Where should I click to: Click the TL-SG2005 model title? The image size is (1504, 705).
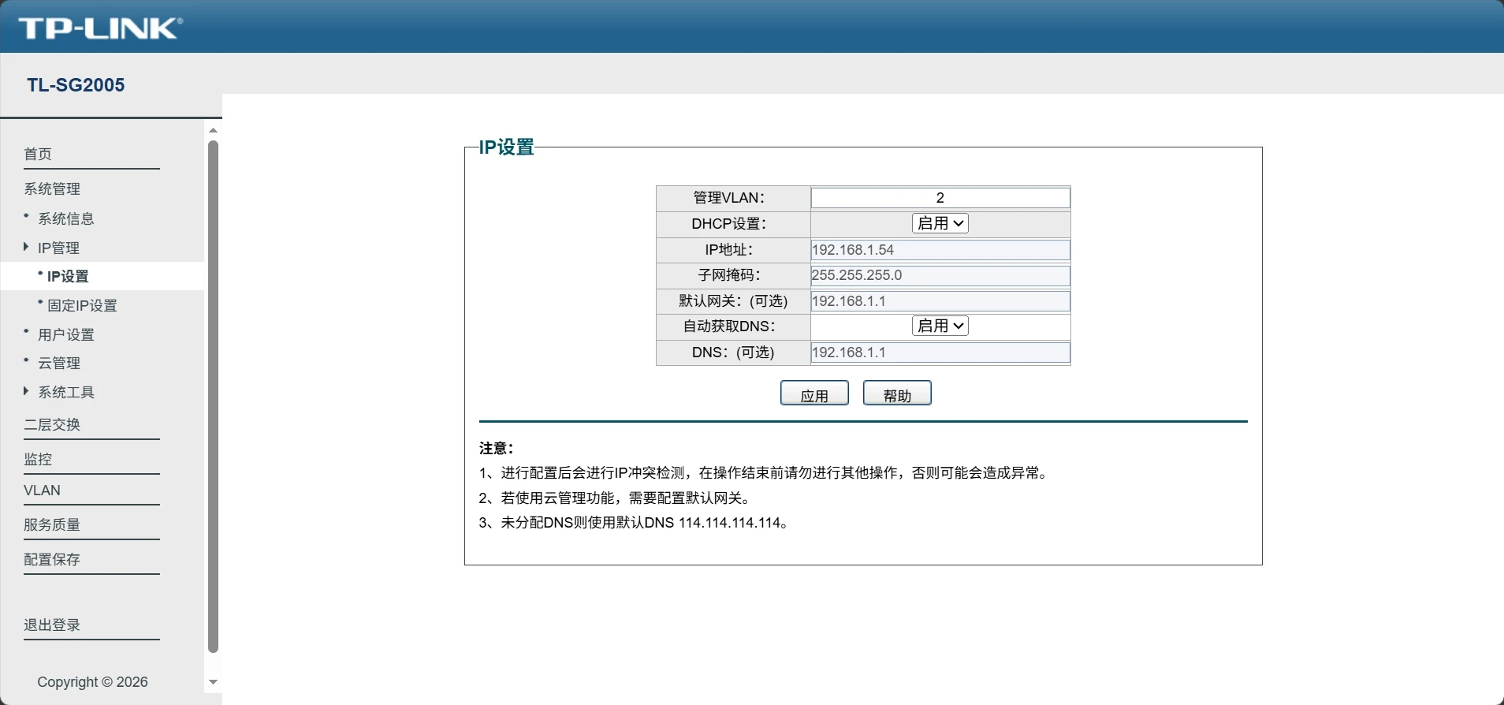[x=76, y=85]
